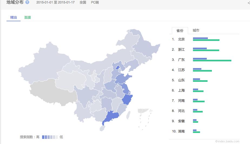Image resolution: width=250 pixels, height=144 pixels.
Task: Click Beijing on the map
Action: pyautogui.click(x=118, y=68)
